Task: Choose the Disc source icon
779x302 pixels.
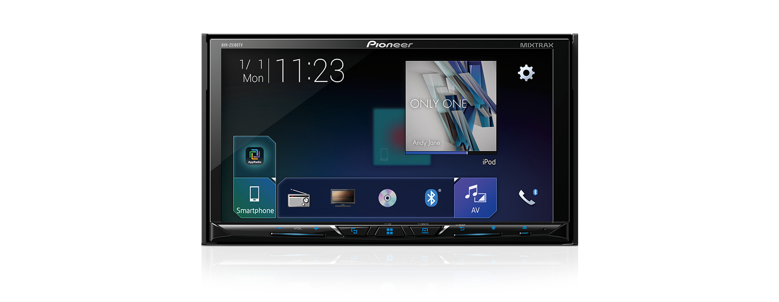Action: point(387,198)
